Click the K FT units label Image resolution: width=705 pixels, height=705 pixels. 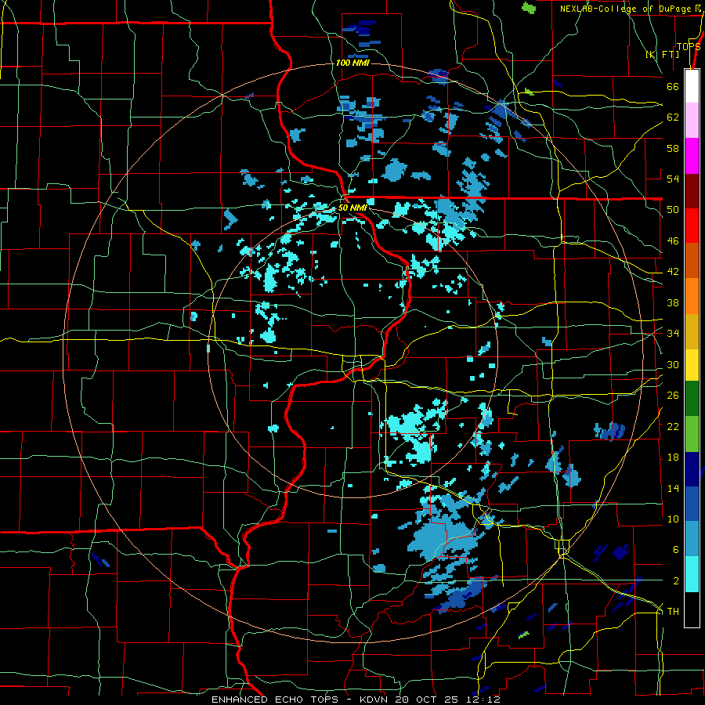point(662,54)
